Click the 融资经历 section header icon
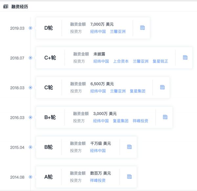 [x=6, y=7]
